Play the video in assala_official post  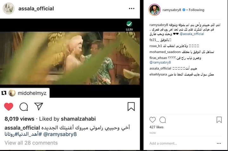click(70, 58)
